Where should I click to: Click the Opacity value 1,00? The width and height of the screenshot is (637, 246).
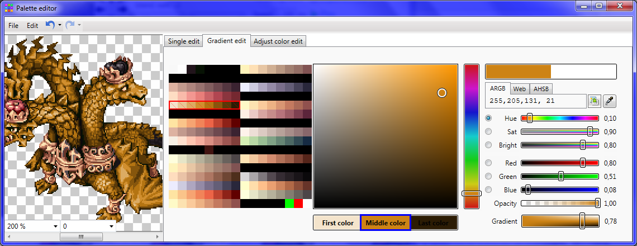pos(610,204)
